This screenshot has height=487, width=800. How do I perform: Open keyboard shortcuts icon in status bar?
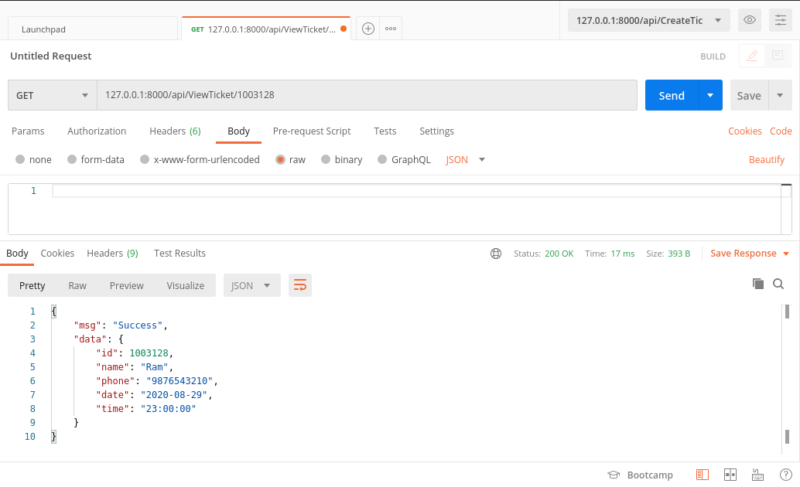[757, 475]
